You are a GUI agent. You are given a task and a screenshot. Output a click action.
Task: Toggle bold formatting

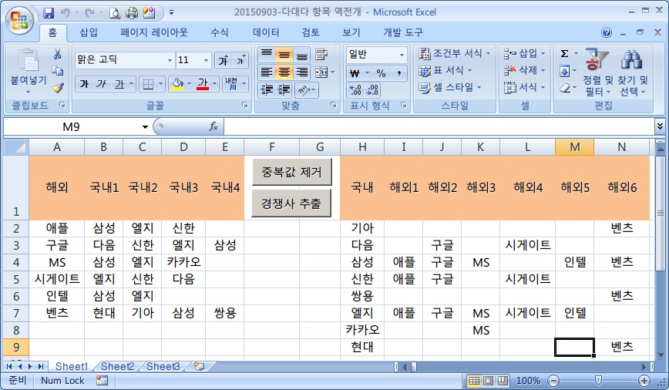[84, 84]
